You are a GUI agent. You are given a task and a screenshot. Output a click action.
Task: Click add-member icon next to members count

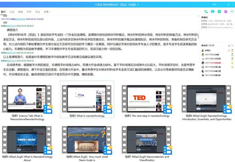(x=229, y=45)
